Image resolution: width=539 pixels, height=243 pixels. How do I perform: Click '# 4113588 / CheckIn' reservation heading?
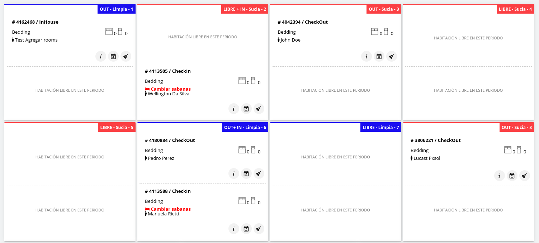tap(167, 191)
